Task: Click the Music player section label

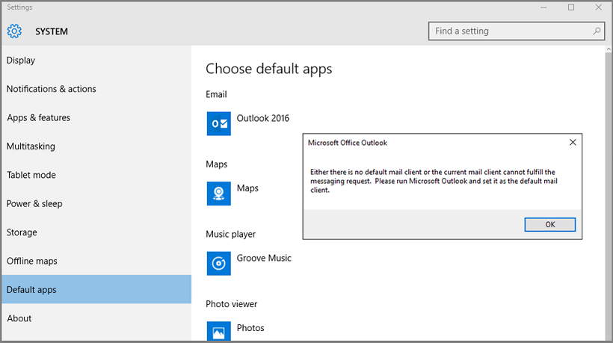Action: (231, 235)
